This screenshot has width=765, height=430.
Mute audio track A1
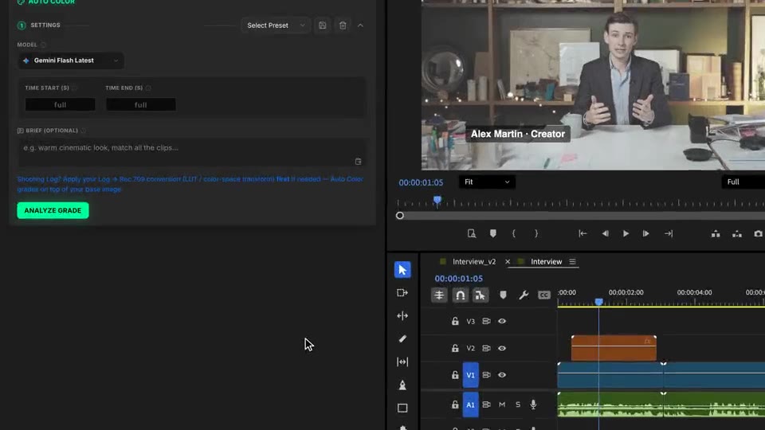coord(502,405)
